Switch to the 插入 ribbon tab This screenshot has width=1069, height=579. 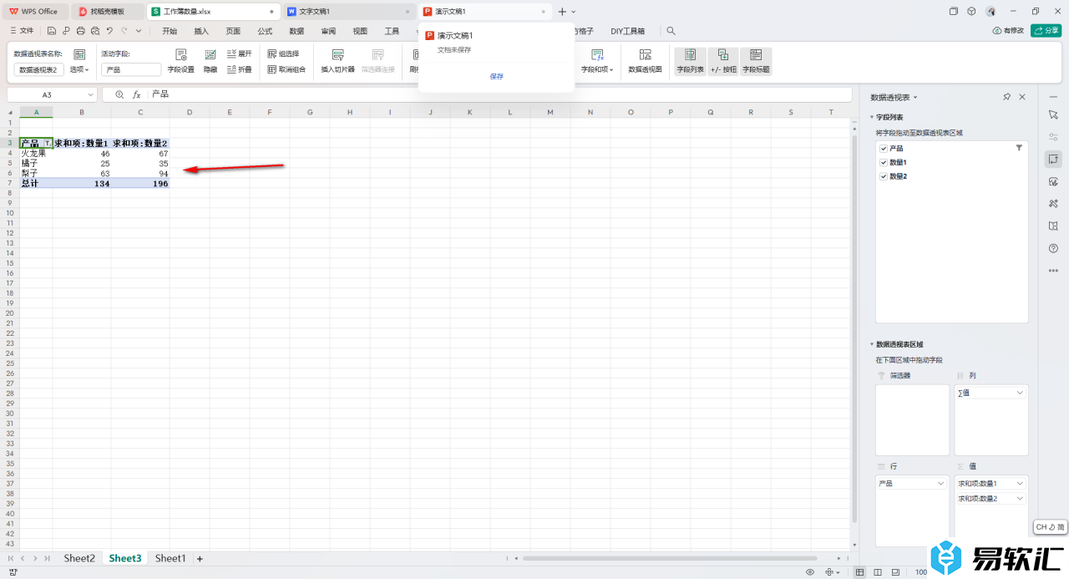click(x=201, y=31)
